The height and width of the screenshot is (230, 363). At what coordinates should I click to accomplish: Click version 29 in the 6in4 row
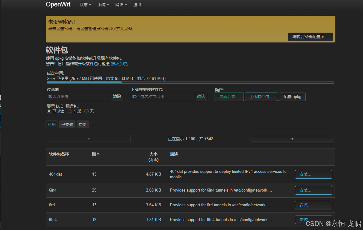tap(94, 190)
